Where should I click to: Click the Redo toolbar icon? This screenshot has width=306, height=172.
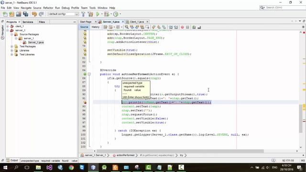(x=41, y=14)
